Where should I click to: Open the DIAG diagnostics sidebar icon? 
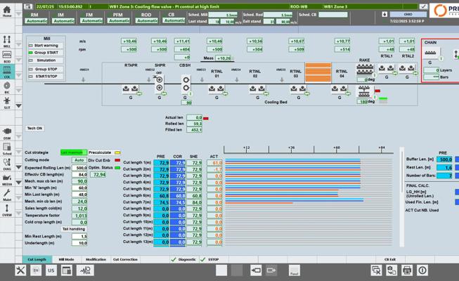7,164
